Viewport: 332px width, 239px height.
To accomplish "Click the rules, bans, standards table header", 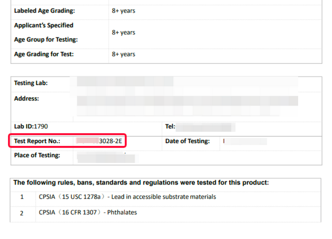I will pyautogui.click(x=141, y=183).
